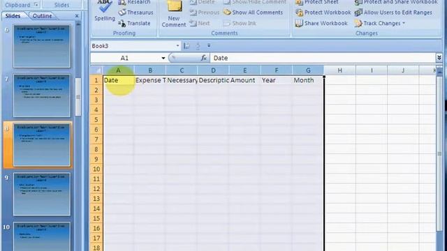This screenshot has width=447, height=251.
Task: Select column B header
Action: [x=150, y=70]
